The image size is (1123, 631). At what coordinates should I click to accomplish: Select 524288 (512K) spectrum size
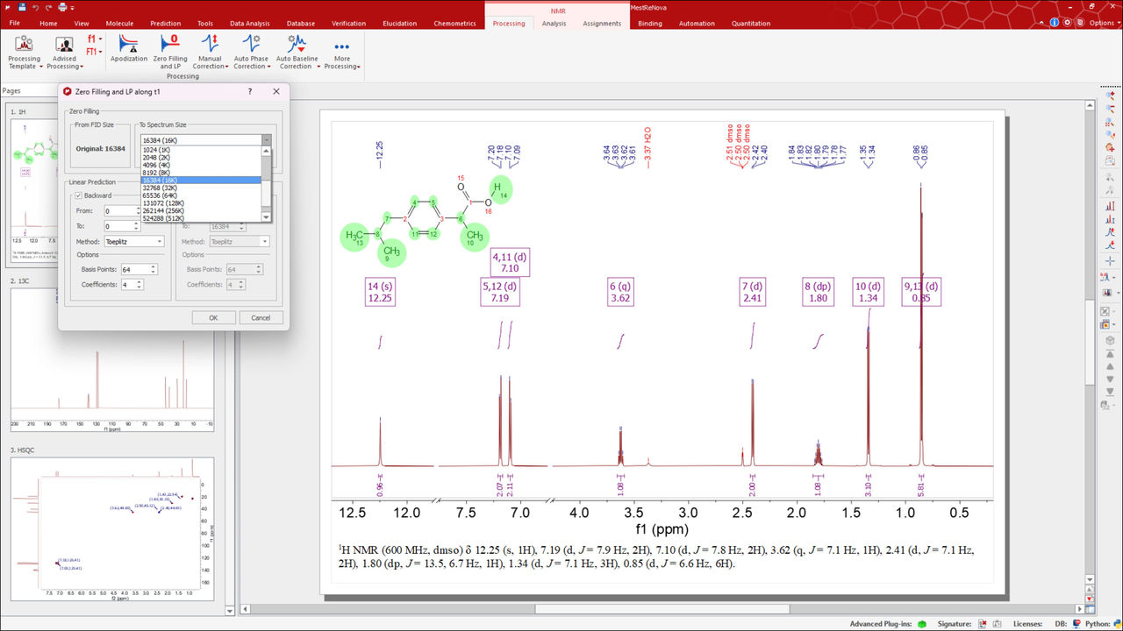(201, 217)
